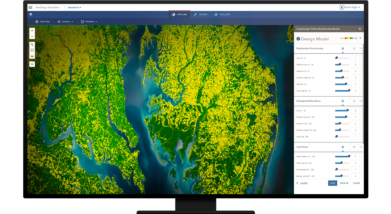Switch to the DESIGN tab
Viewport: 391px width, 214px height.
pos(200,14)
